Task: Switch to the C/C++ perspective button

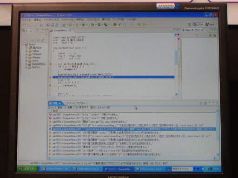Action: point(198,24)
